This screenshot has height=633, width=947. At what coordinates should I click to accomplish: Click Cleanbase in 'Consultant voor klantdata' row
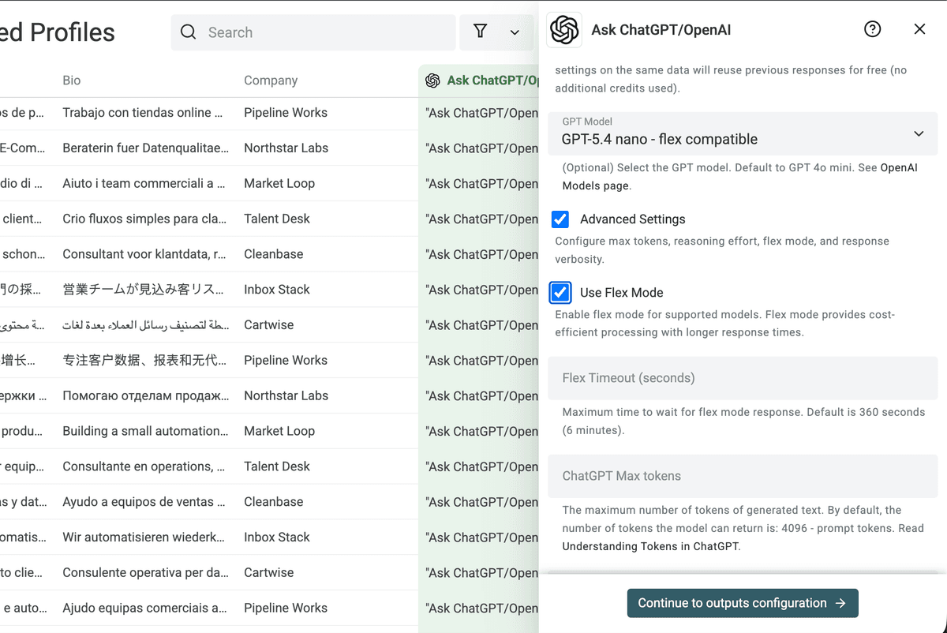[274, 254]
